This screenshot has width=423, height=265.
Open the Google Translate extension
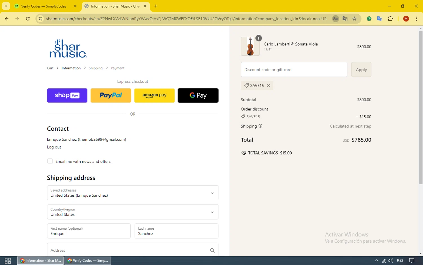coord(379,19)
